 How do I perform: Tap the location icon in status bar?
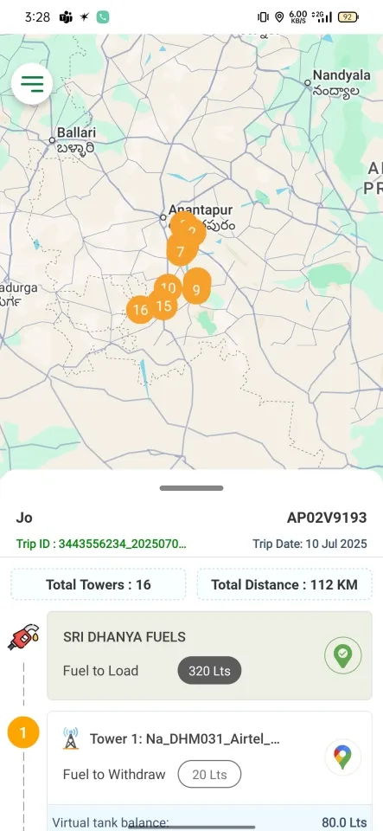click(279, 17)
